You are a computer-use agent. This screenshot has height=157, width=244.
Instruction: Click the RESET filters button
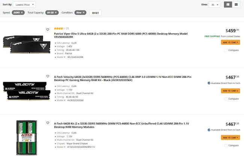coord(95,13)
